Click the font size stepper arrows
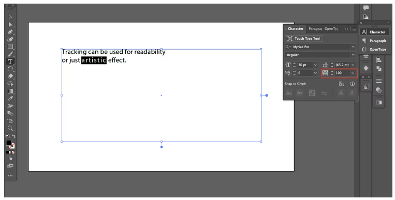Image resolution: width=395 pixels, height=200 pixels. [x=294, y=65]
